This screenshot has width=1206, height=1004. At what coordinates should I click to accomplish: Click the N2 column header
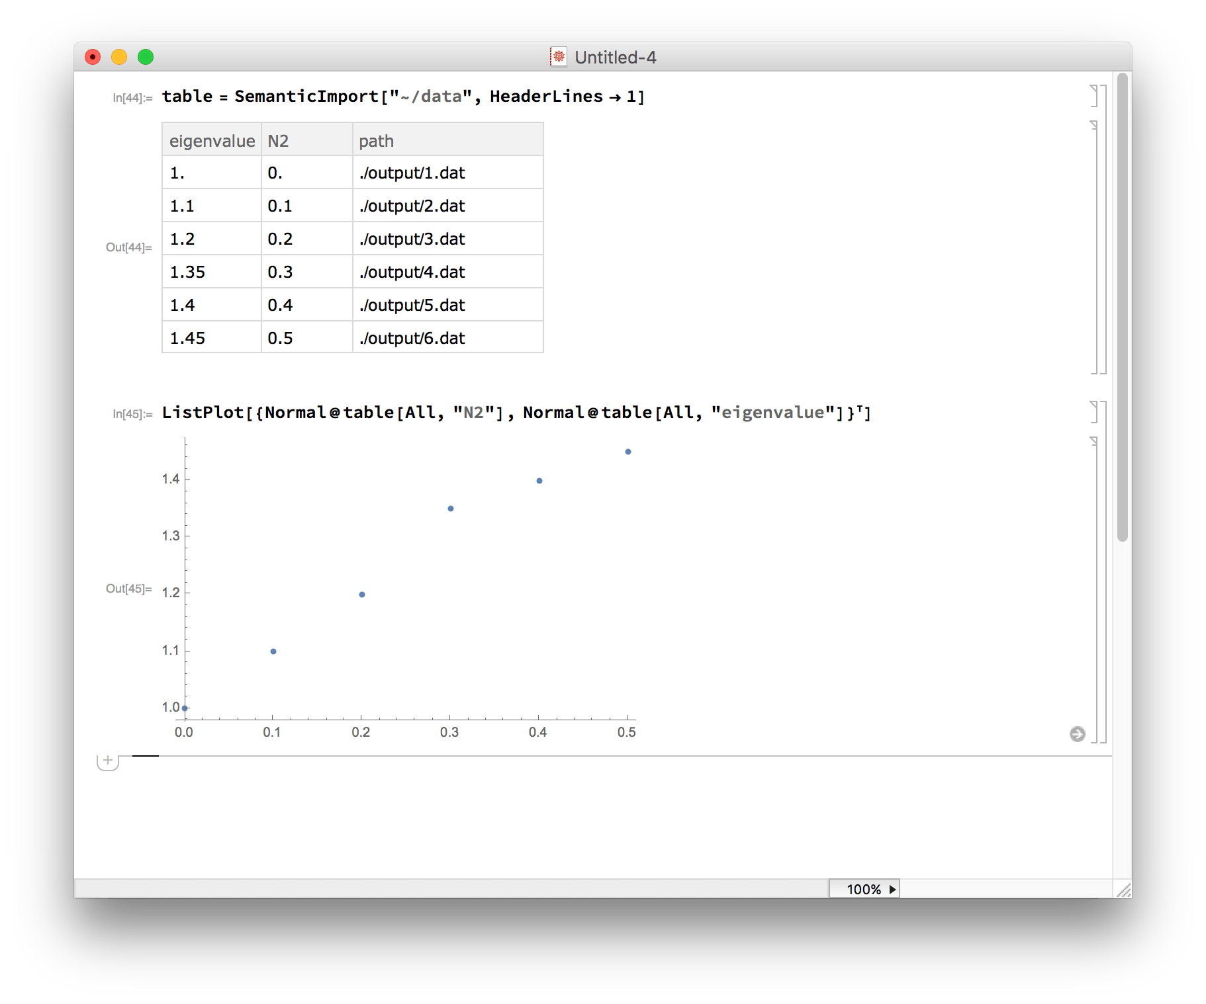[x=307, y=140]
